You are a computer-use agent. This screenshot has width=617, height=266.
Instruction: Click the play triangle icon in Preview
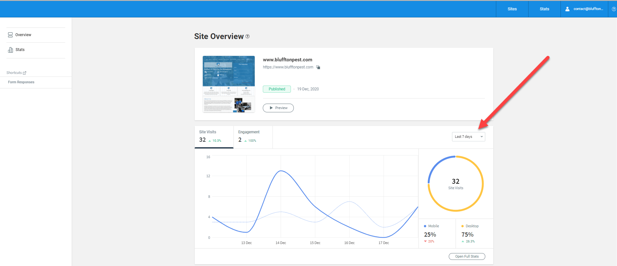pos(271,108)
